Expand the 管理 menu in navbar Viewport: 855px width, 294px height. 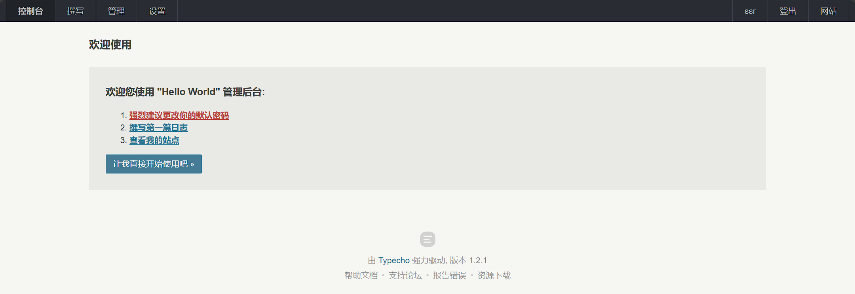(x=116, y=11)
